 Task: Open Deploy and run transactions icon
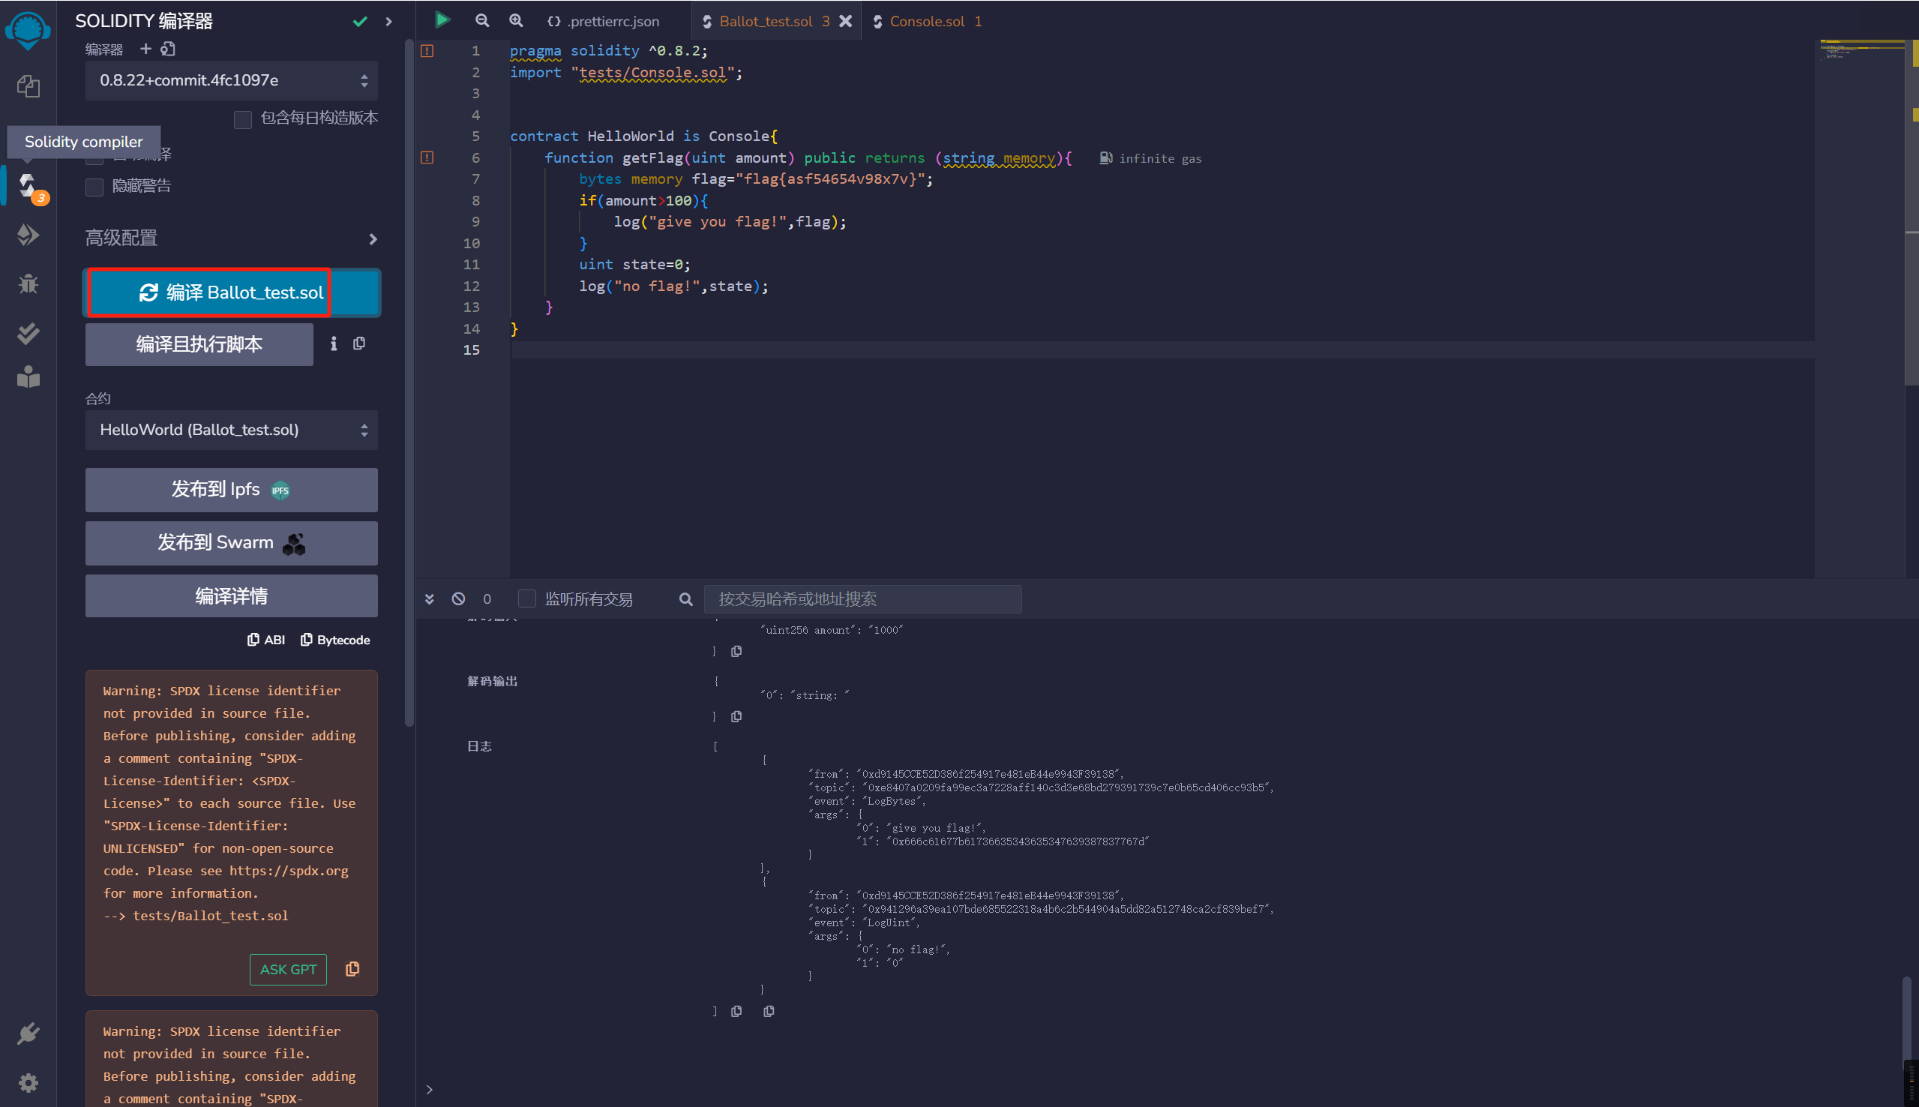[x=28, y=235]
